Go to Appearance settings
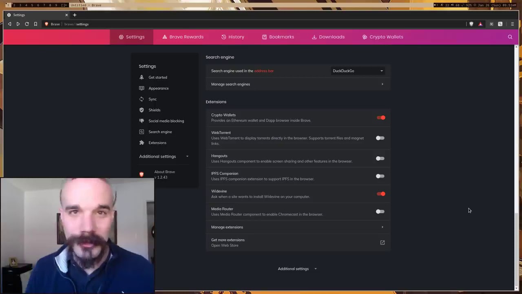This screenshot has width=522, height=294. tap(159, 88)
